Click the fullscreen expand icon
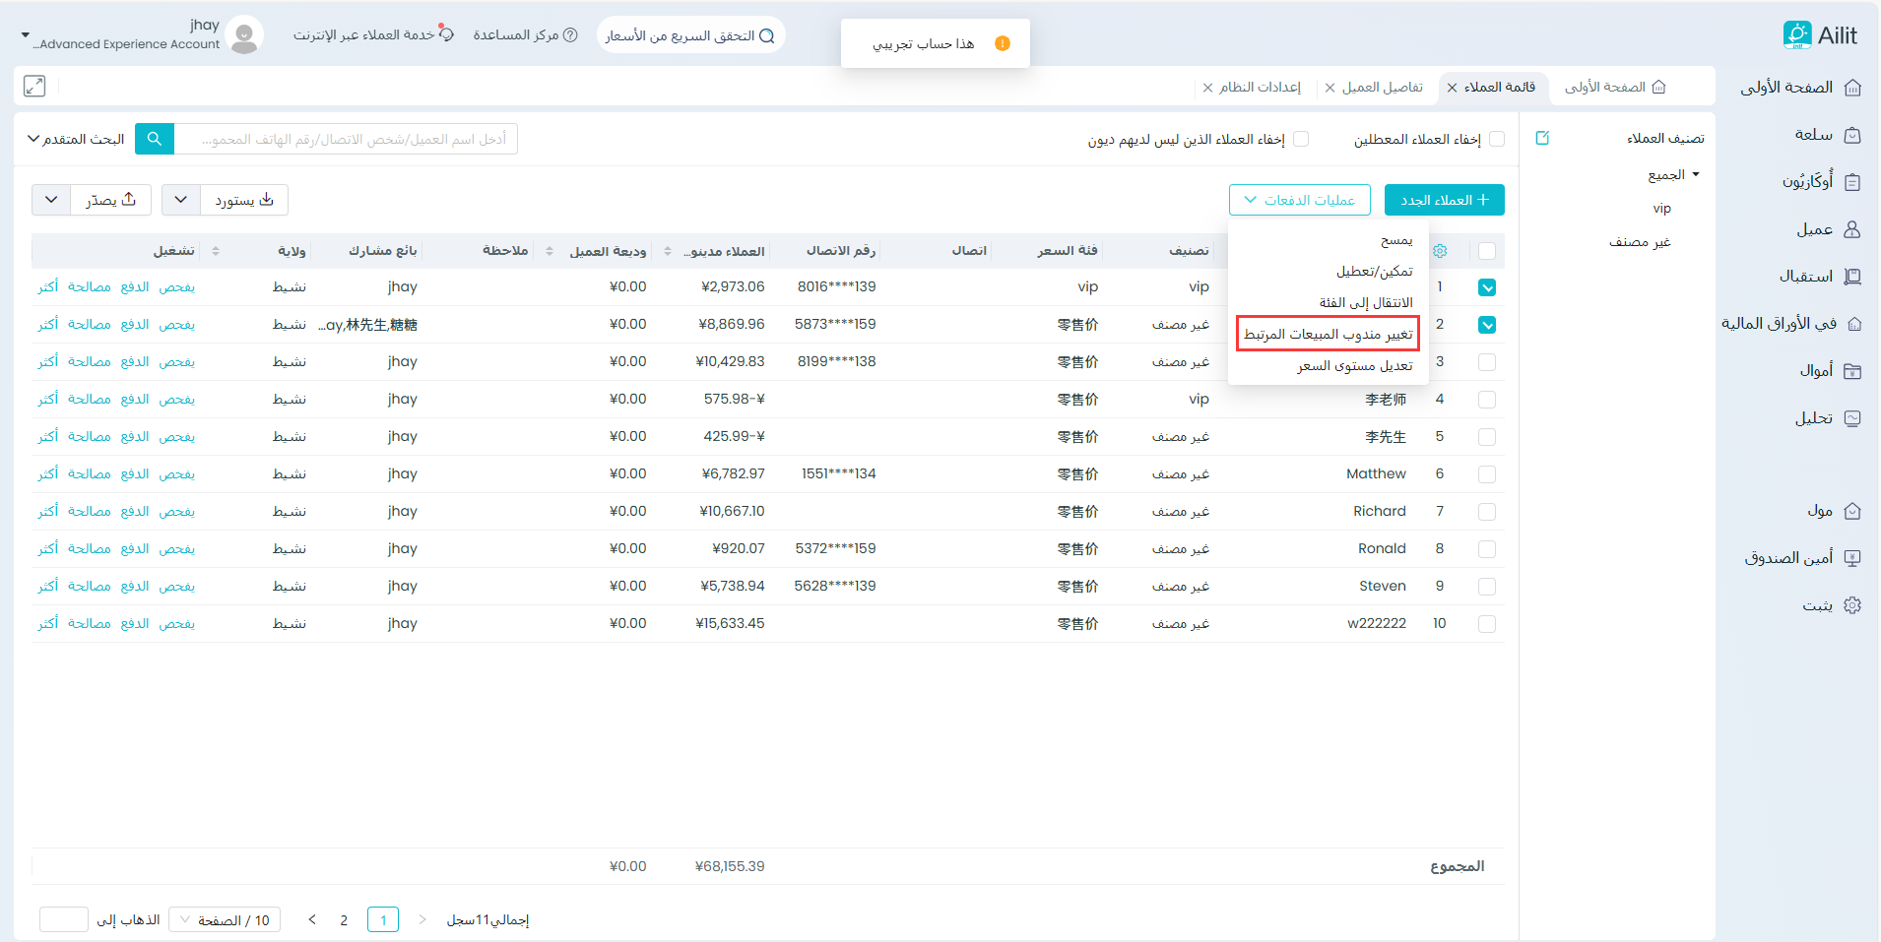Screen dimensions: 1881x942 coord(34,87)
